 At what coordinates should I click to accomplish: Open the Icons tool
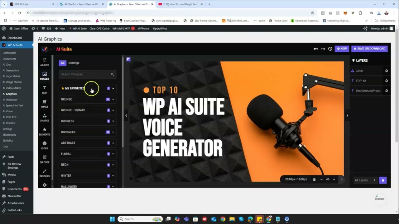click(45, 145)
